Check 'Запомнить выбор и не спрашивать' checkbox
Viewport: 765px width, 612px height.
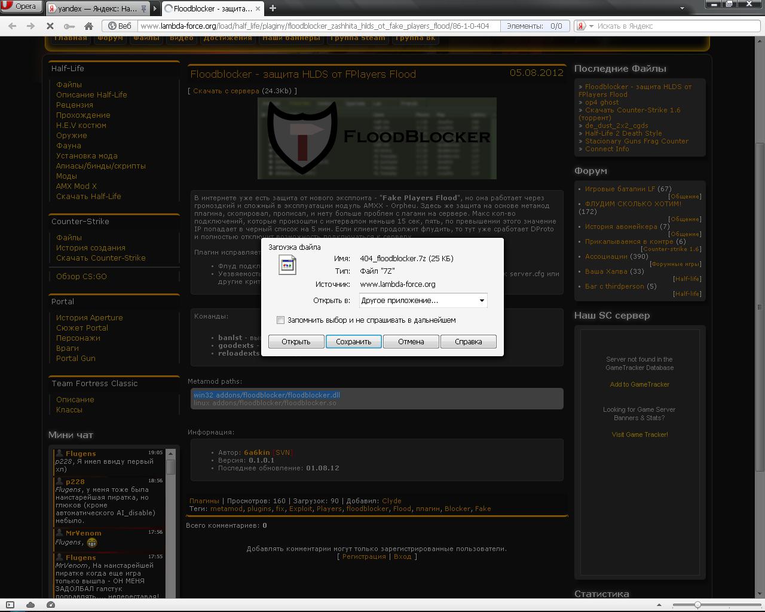[x=280, y=320]
